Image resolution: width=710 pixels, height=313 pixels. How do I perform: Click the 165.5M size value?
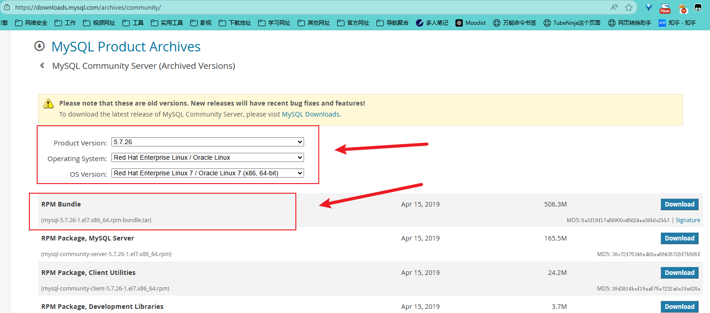point(555,238)
